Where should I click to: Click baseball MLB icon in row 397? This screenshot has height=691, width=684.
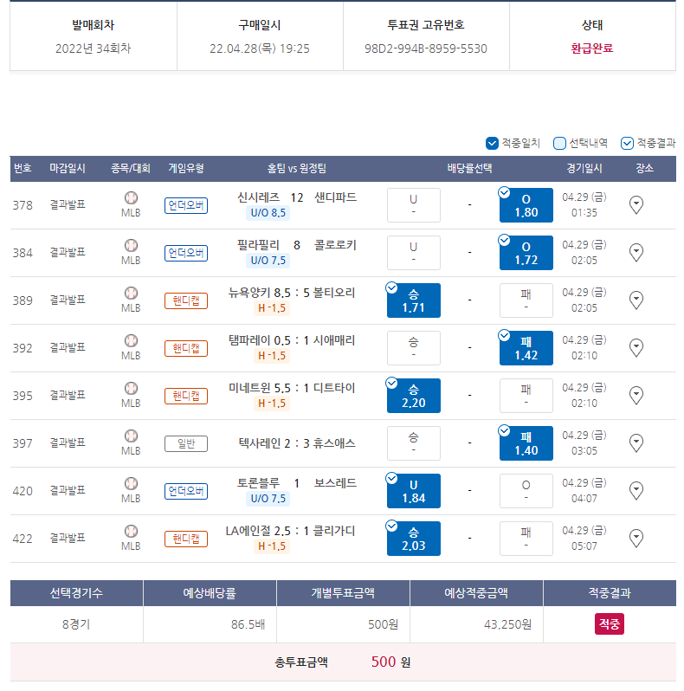(x=131, y=436)
